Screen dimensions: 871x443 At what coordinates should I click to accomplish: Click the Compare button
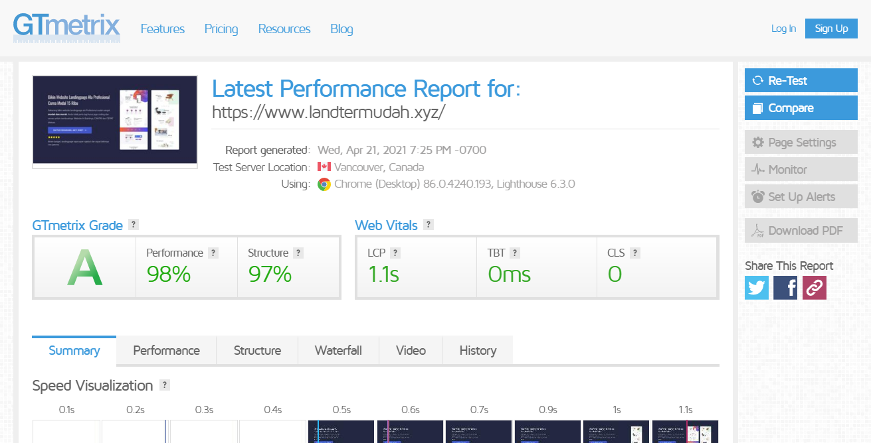801,108
